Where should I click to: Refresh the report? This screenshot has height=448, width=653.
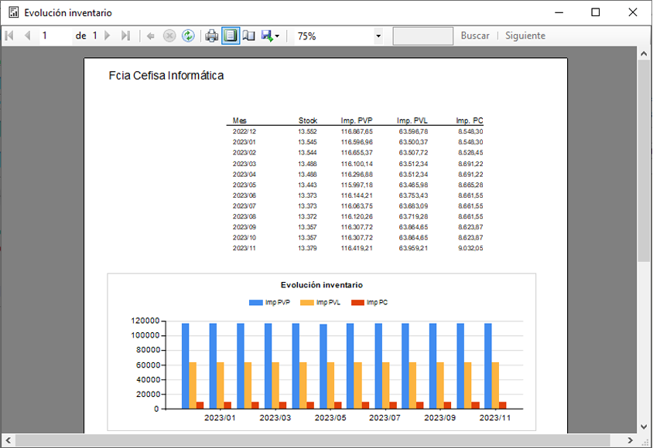(188, 36)
